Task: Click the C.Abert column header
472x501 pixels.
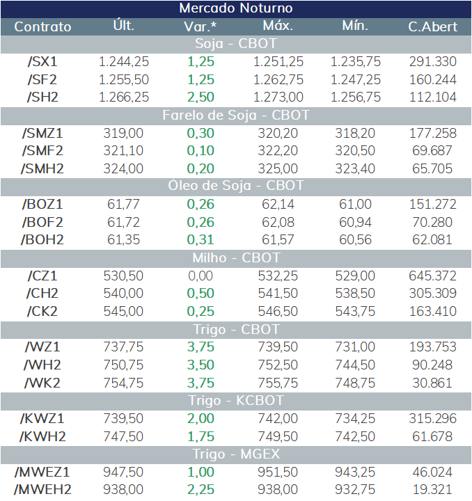Action: [433, 27]
